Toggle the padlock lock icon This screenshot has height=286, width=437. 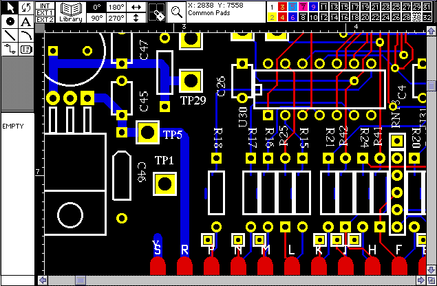click(x=157, y=12)
